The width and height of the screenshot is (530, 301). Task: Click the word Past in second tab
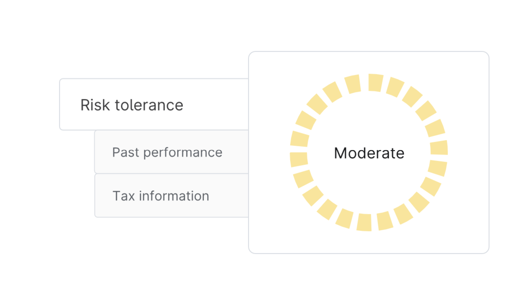pyautogui.click(x=125, y=152)
